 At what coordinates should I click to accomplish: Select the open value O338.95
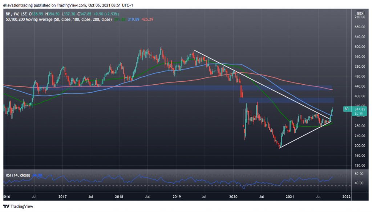(x=36, y=14)
